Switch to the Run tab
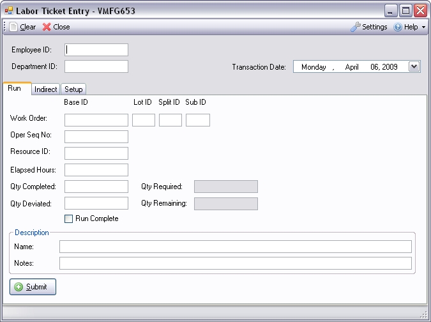Screen dimensions: 431x322 click(x=17, y=88)
